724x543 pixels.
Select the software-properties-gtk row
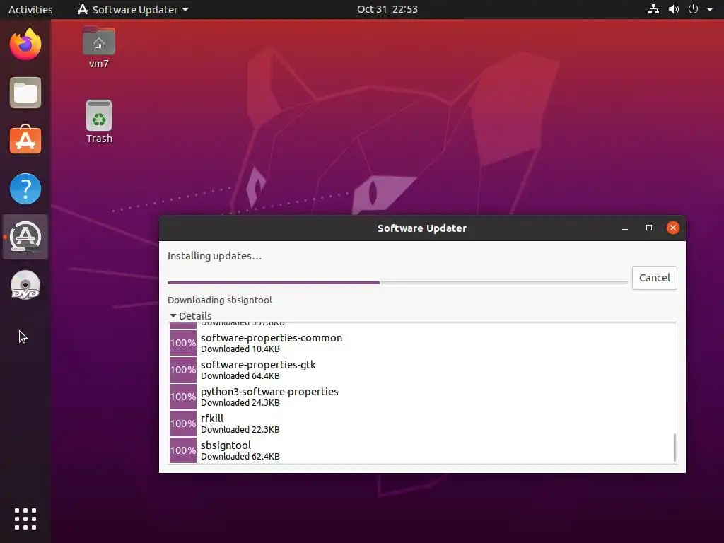pos(423,369)
